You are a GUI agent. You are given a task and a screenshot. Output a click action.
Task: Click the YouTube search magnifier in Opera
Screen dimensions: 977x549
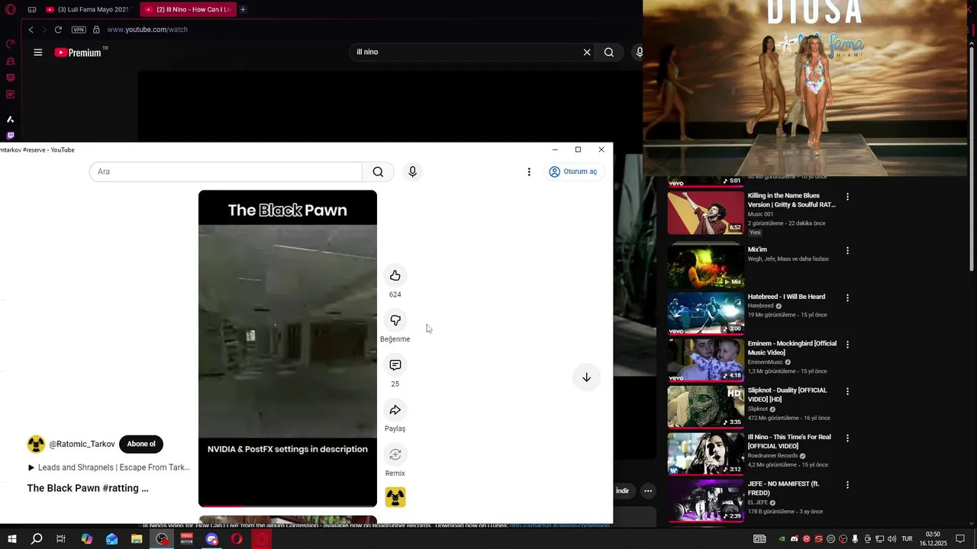(x=609, y=52)
